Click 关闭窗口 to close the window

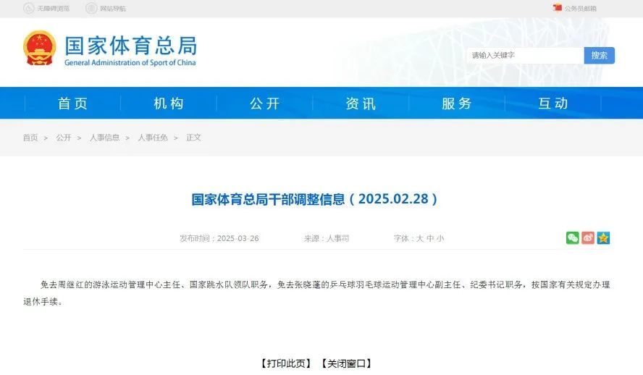347,363
